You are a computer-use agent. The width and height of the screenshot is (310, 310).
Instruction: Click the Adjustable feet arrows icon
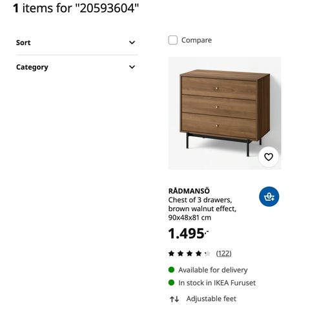tap(174, 299)
